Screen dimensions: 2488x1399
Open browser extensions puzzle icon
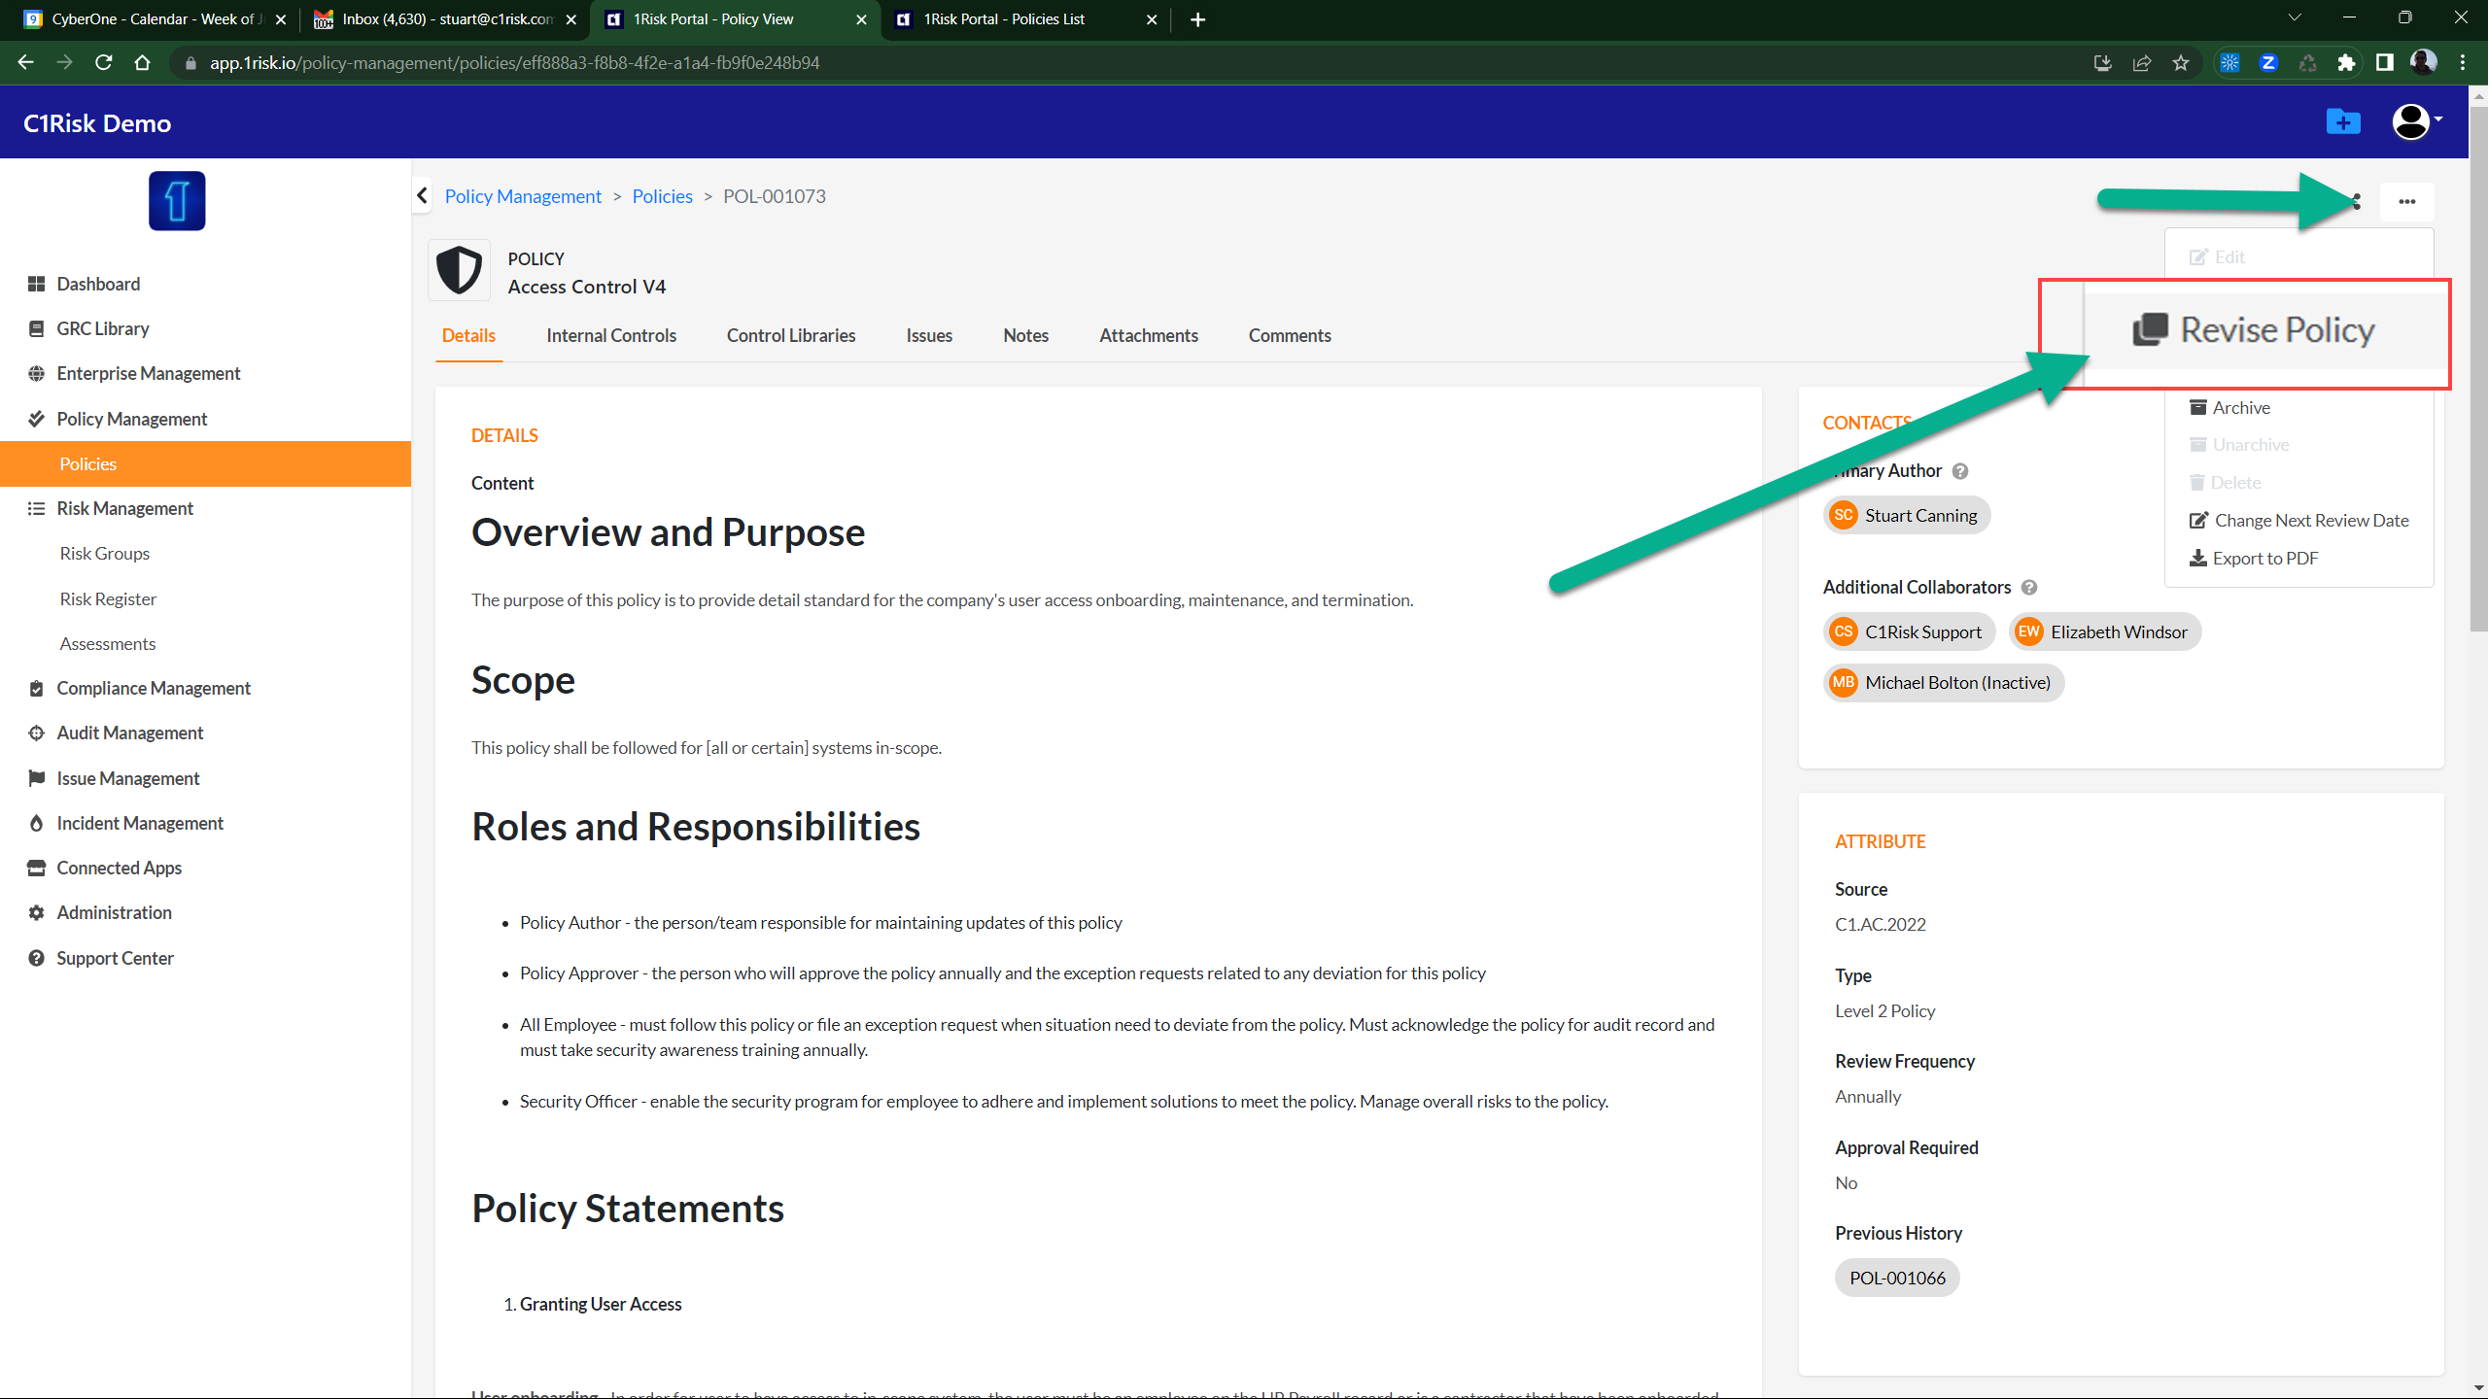tap(2346, 63)
